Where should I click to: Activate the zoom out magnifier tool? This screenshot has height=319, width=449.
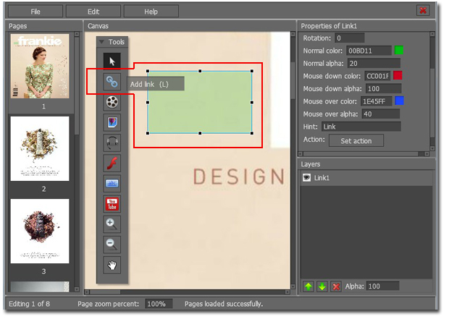click(112, 244)
